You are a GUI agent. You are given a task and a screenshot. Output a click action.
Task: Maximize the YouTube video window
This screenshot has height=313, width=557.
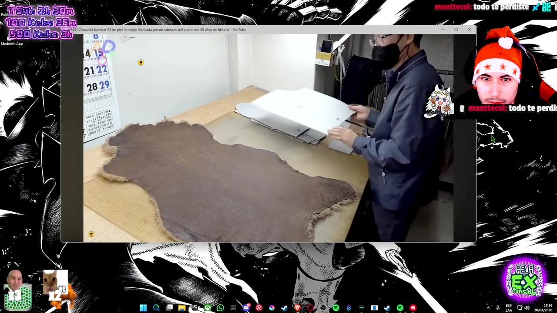456,30
